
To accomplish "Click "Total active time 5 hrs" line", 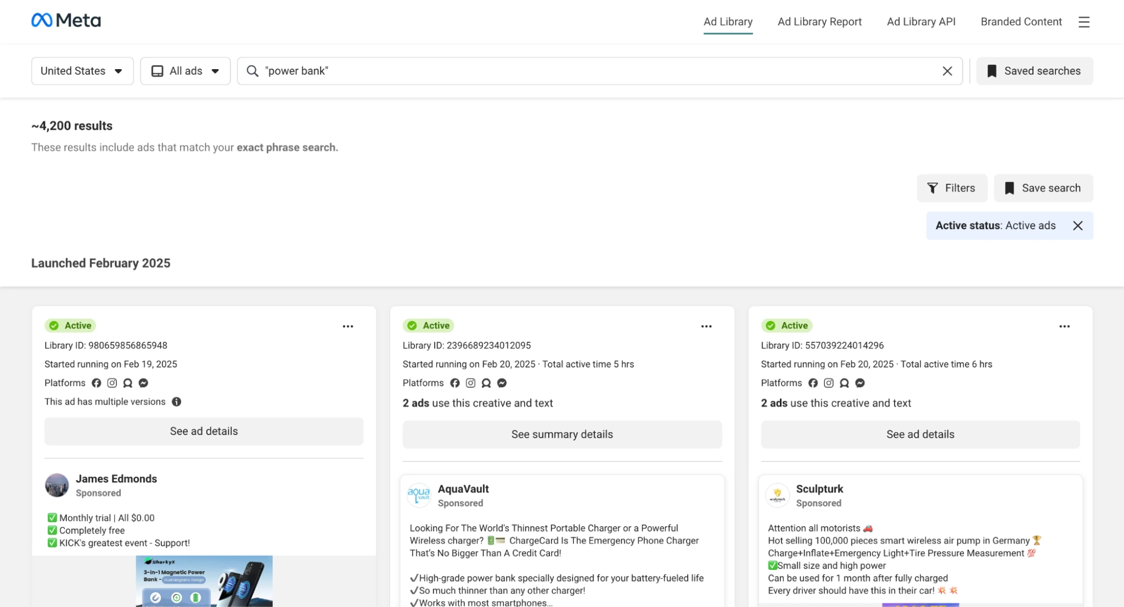I will 588,364.
